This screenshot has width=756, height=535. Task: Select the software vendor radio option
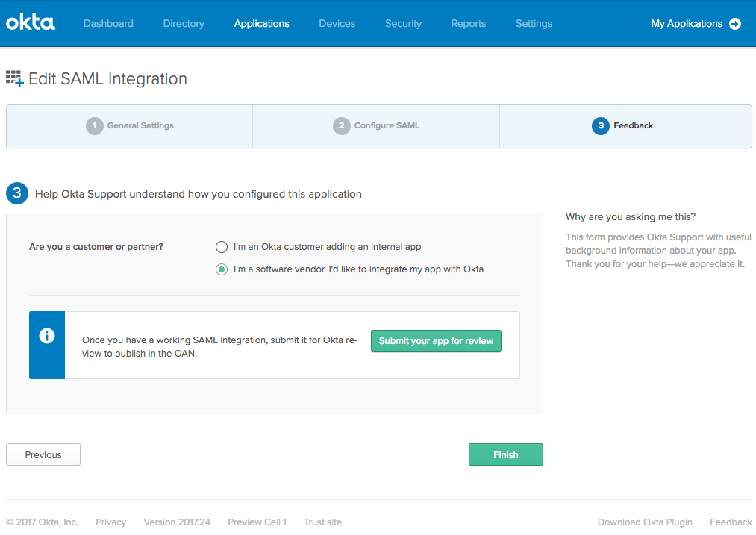[x=222, y=269]
